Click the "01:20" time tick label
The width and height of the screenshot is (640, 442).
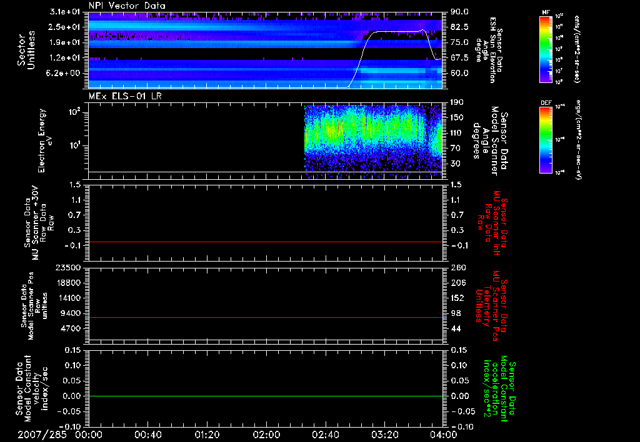coord(207,435)
